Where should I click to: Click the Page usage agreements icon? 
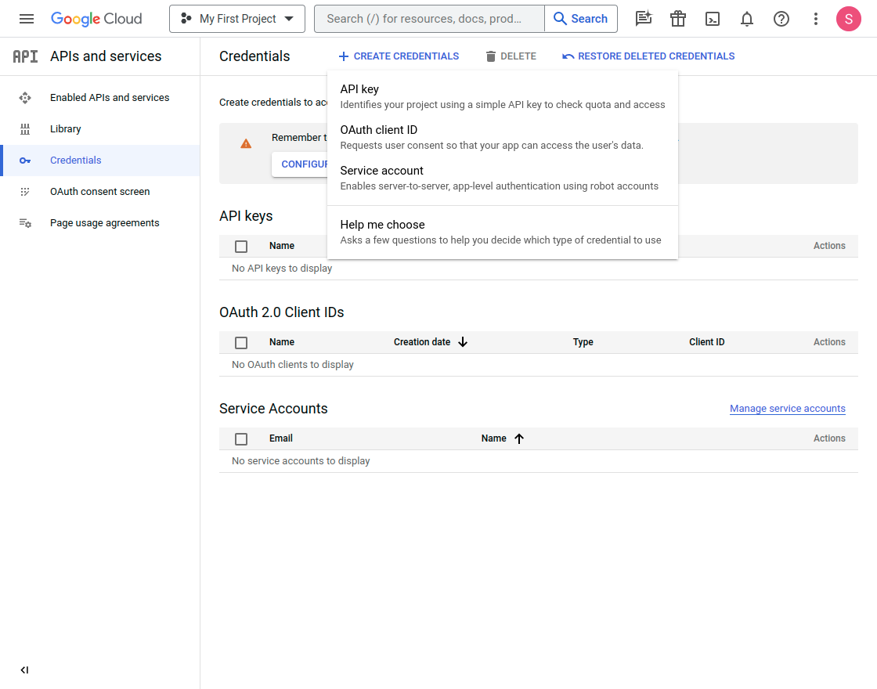point(25,223)
